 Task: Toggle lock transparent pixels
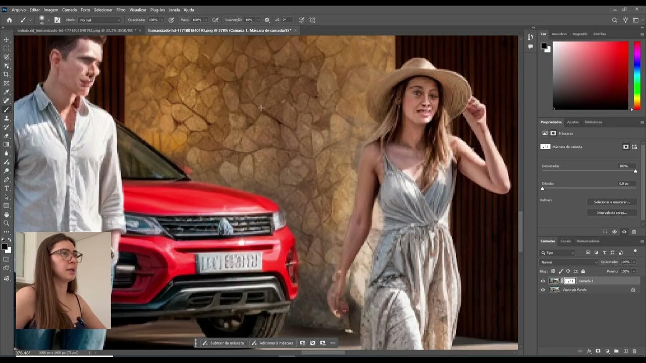[x=553, y=271]
